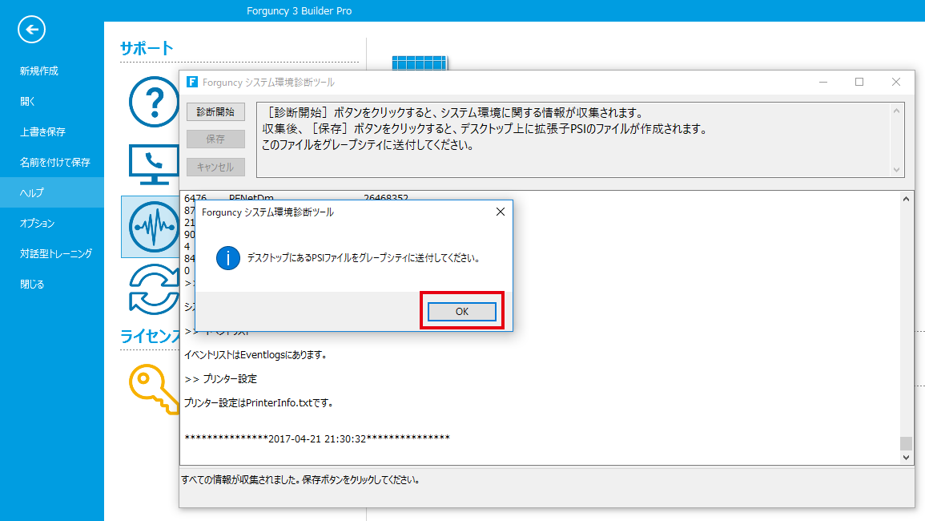
Task: Click the phone support monitor icon
Action: 154,164
